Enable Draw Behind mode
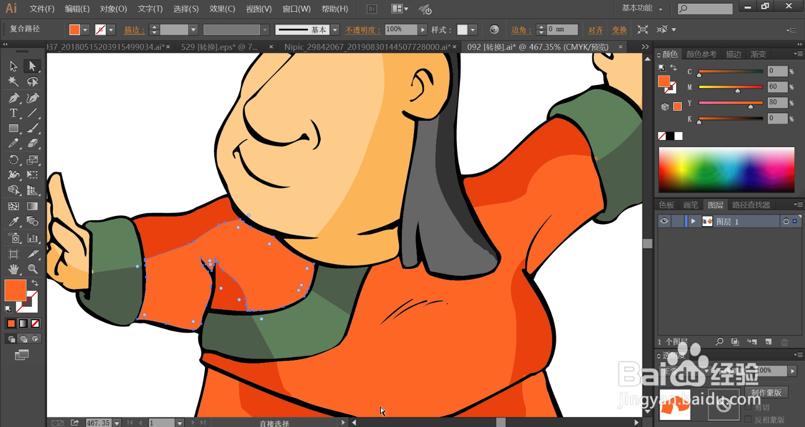The width and height of the screenshot is (805, 427). click(23, 339)
